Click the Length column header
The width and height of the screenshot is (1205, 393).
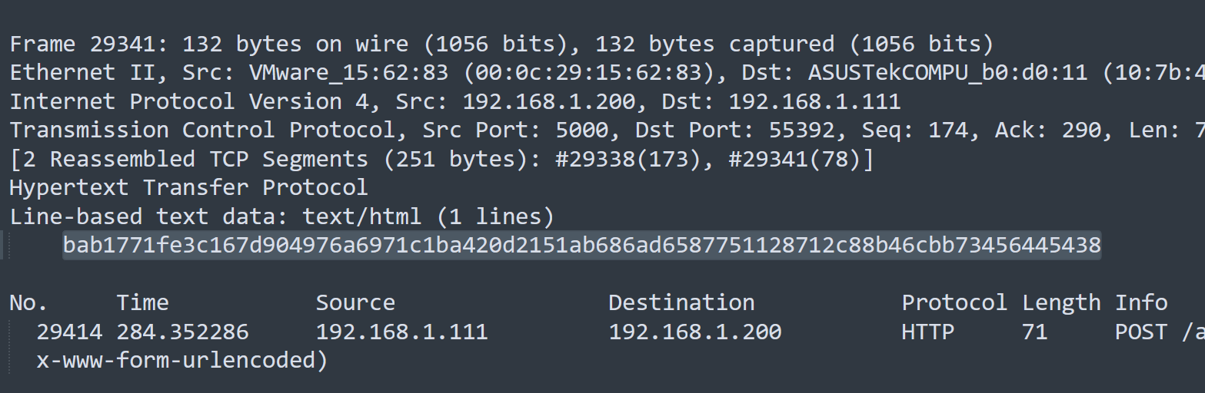[x=1061, y=302]
